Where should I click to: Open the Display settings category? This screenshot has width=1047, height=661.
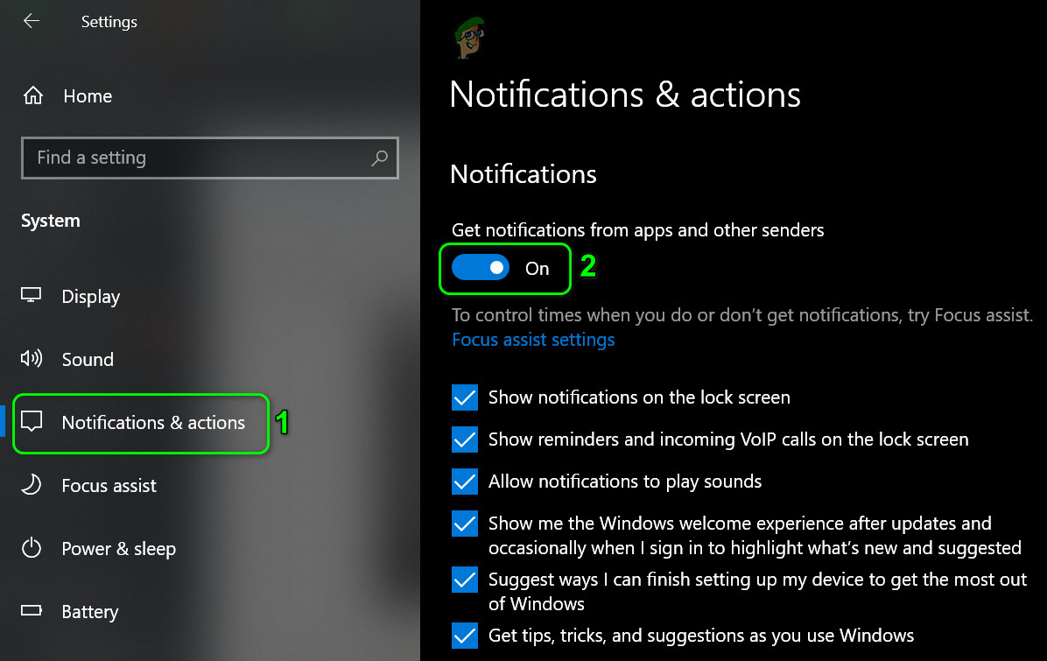[x=91, y=297]
